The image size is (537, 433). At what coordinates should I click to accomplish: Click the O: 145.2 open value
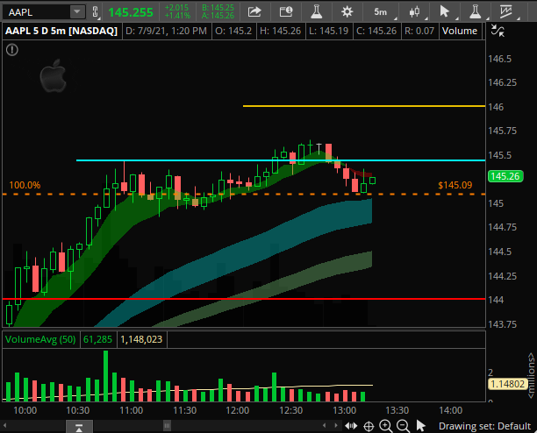(233, 32)
